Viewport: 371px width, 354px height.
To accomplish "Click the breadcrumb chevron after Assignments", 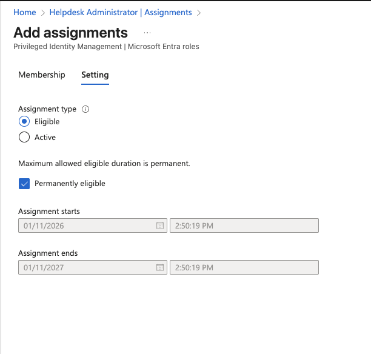I will coord(199,12).
